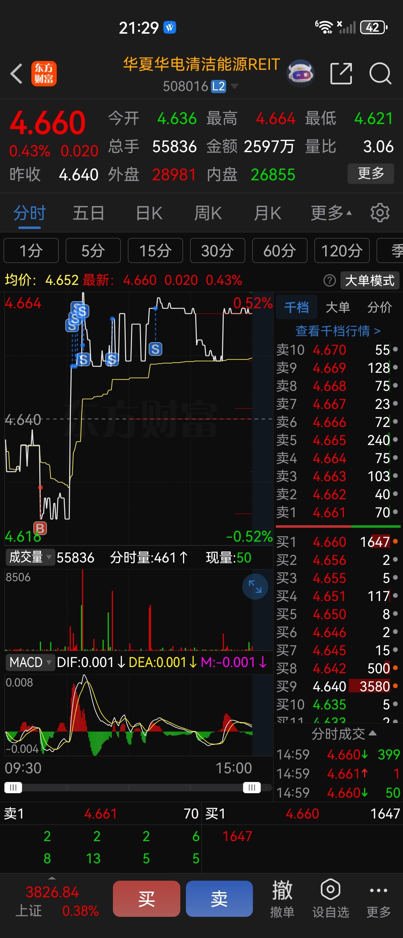This screenshot has height=938, width=403.
Task: Tap the L2 level badge
Action: (x=219, y=87)
